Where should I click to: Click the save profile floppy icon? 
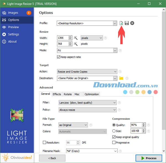pyautogui.click(x=127, y=23)
